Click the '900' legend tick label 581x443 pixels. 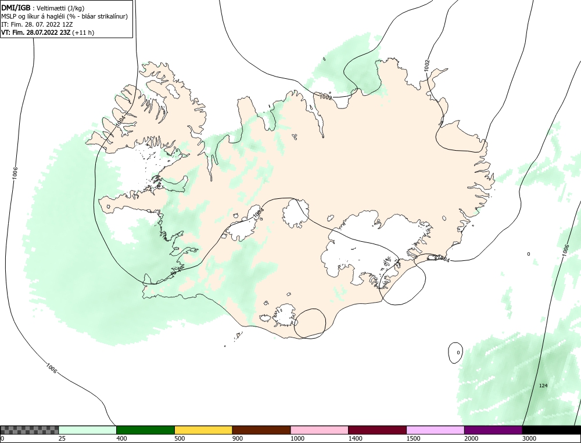[x=238, y=438]
